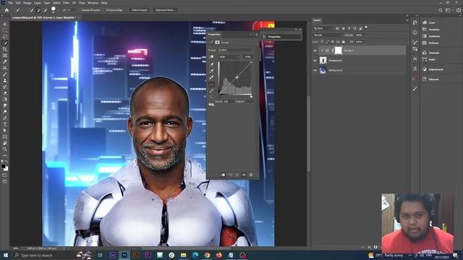Select the Horizontal Type tool

point(5,124)
